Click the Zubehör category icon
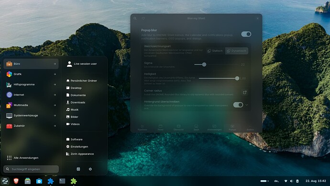Viewport: 330px width, 186px height. pos(9,126)
